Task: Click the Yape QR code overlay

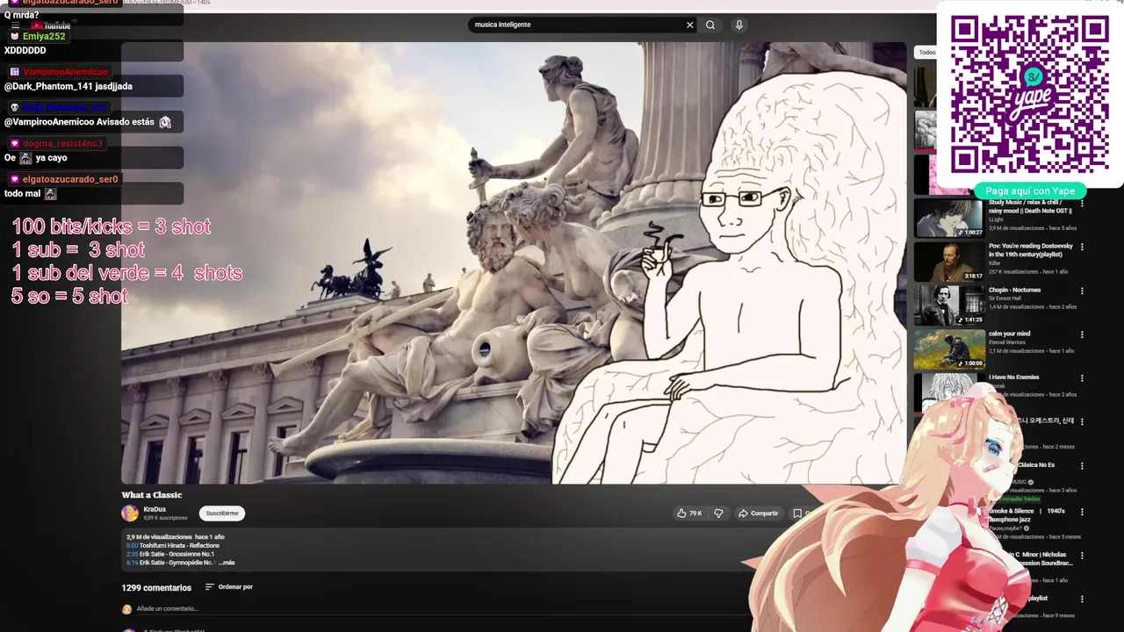Action: [x=1029, y=94]
